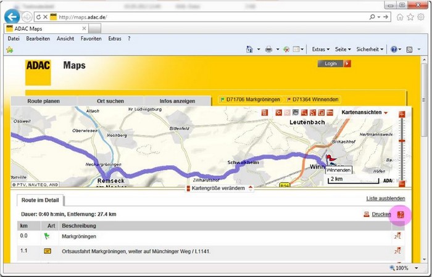Refresh the page with the reload icon
432x277 pixels.
click(38, 17)
